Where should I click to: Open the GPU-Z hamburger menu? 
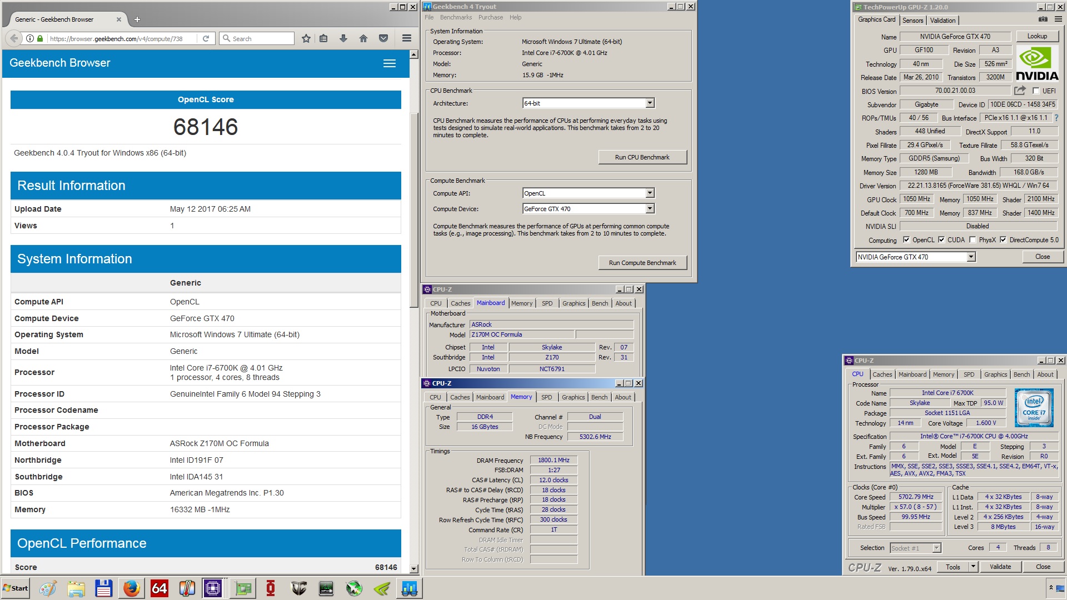(1058, 19)
